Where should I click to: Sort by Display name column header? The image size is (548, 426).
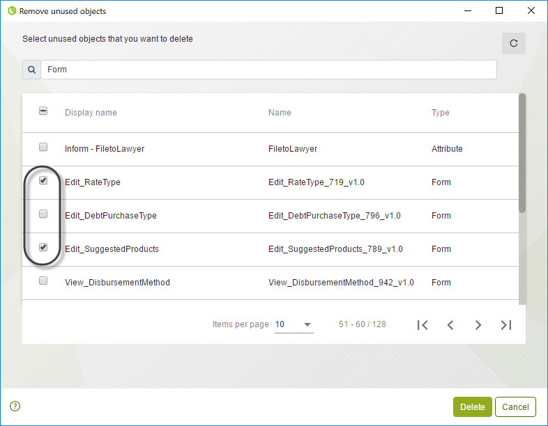91,113
